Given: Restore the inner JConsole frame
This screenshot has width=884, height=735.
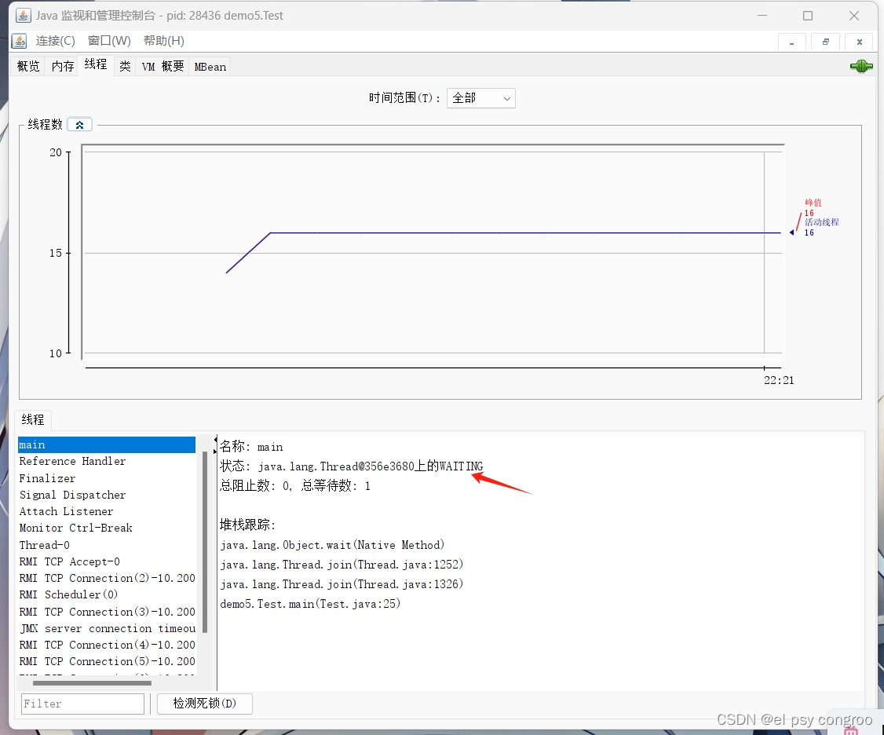Looking at the screenshot, I should pos(825,42).
